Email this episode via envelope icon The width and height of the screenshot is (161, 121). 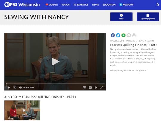click(129, 35)
